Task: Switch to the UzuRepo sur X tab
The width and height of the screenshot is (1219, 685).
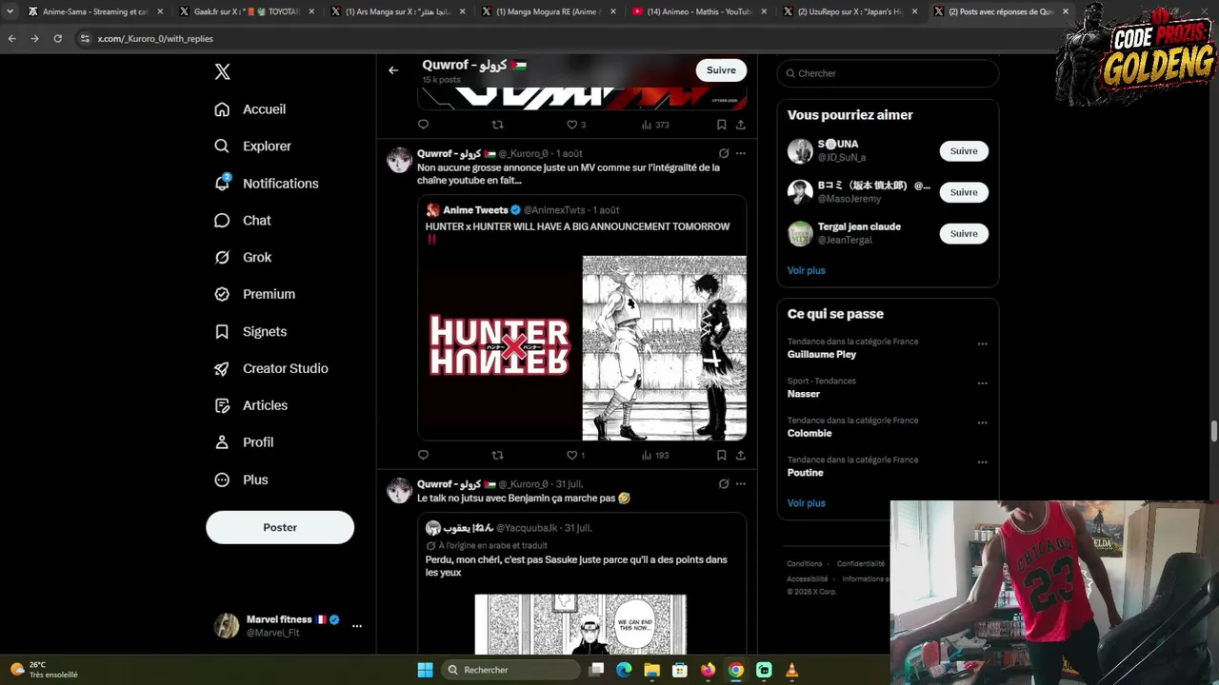Action: (x=849, y=12)
